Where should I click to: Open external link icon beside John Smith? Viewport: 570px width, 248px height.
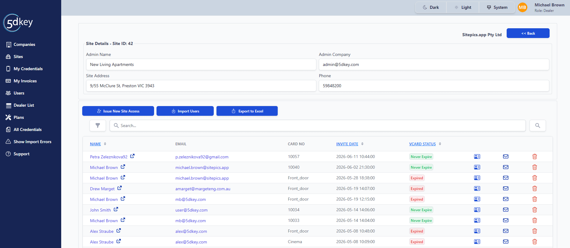pos(116,209)
